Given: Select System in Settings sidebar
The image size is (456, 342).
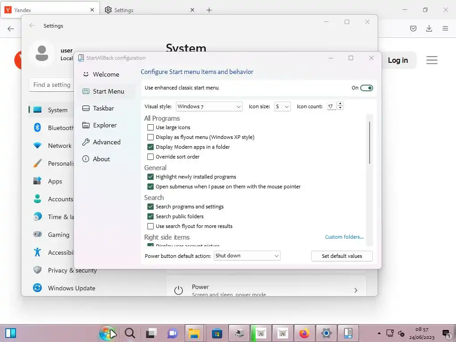Looking at the screenshot, I should click(51, 110).
